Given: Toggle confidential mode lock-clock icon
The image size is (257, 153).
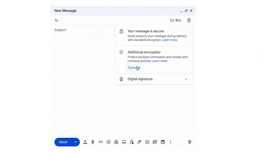Looking at the screenshot, I should [132, 142].
